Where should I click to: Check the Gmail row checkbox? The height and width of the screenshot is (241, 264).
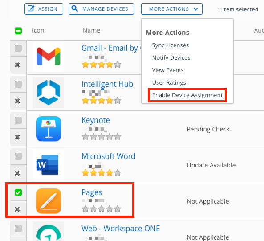[18, 48]
